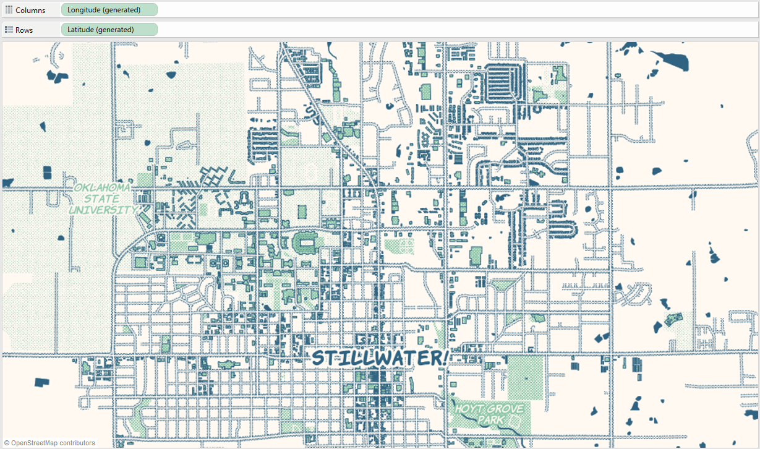Open the OpenStreetMap contributors link
The image size is (760, 449).
[x=53, y=443]
